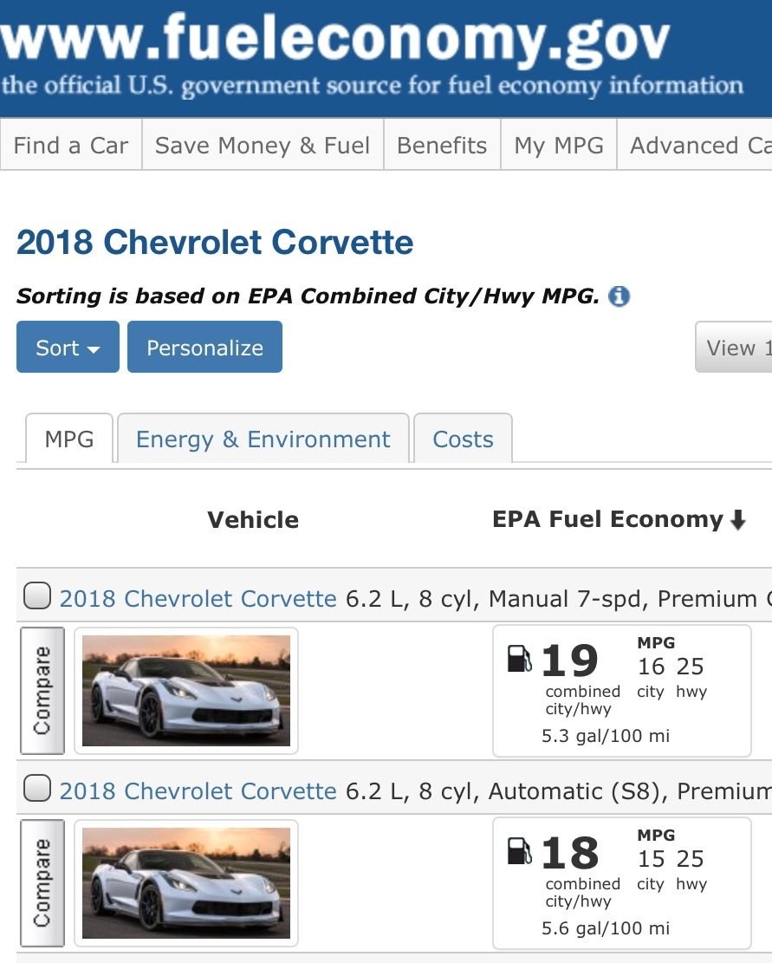Open the Sort dropdown
Screen dimensions: 772x963
68,348
